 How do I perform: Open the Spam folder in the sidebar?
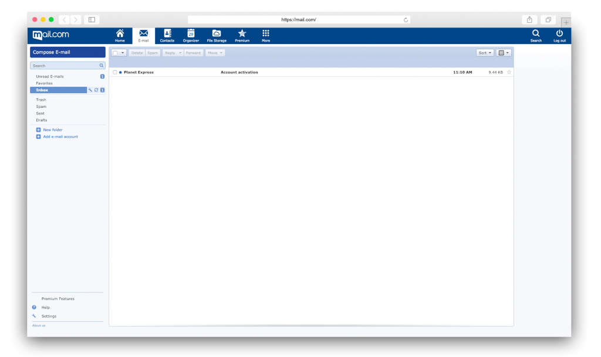click(x=41, y=107)
